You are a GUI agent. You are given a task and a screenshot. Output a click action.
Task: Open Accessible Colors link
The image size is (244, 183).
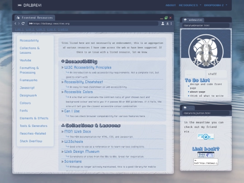[79, 92]
